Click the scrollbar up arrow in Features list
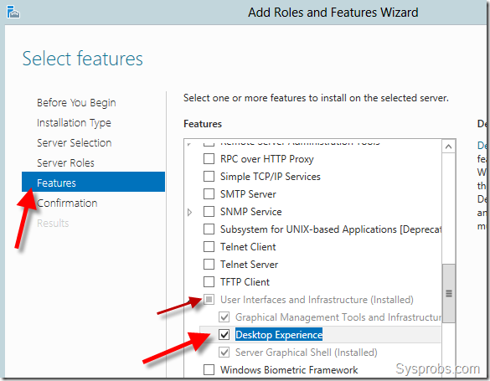 click(x=448, y=147)
